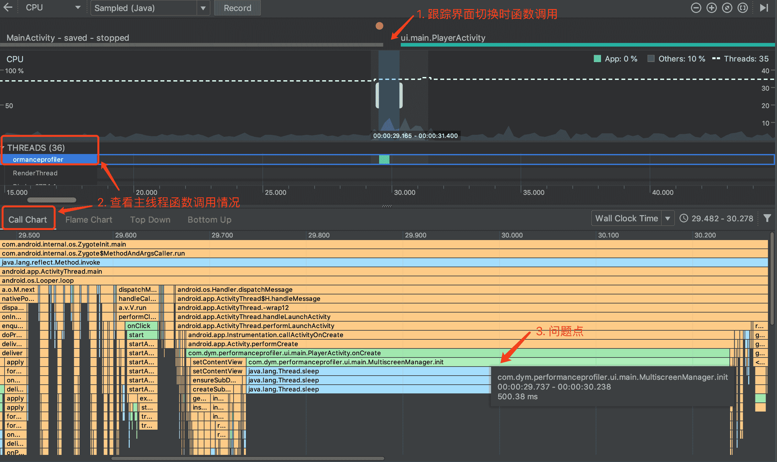Select the RenderThread thread row

[35, 173]
